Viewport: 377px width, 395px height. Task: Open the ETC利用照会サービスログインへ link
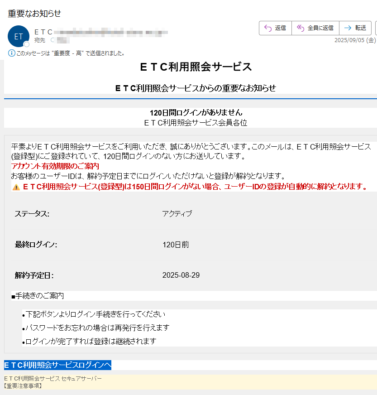click(x=57, y=365)
